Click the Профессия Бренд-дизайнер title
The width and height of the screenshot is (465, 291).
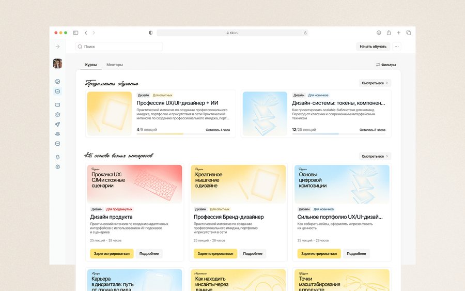coord(229,217)
